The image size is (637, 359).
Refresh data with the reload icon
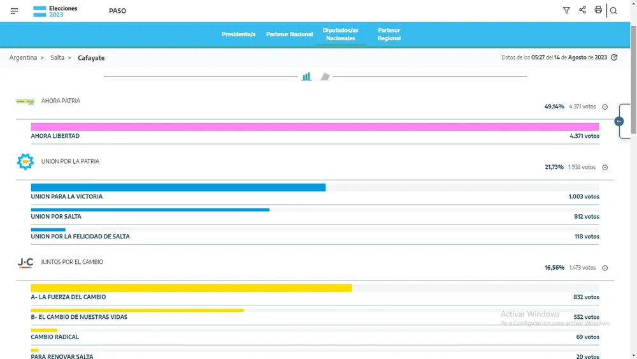(614, 57)
